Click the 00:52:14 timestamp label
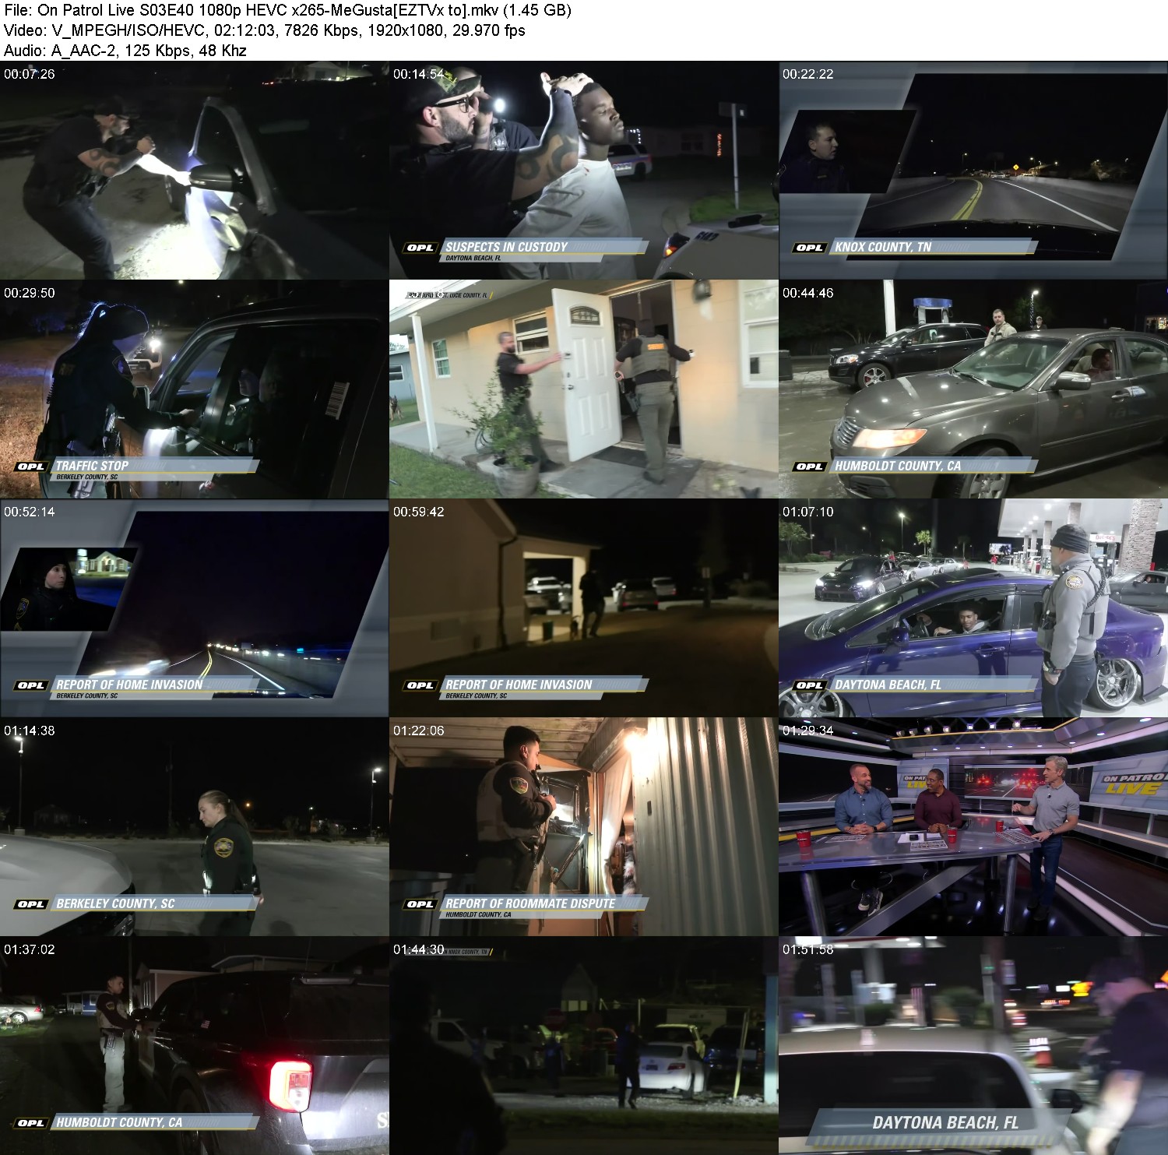The height and width of the screenshot is (1155, 1168). click(x=30, y=512)
